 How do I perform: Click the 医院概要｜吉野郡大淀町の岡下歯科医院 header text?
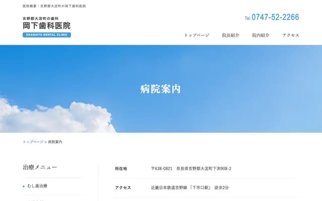click(x=54, y=6)
